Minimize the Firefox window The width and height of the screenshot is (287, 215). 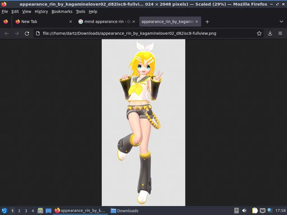pos(271,4)
